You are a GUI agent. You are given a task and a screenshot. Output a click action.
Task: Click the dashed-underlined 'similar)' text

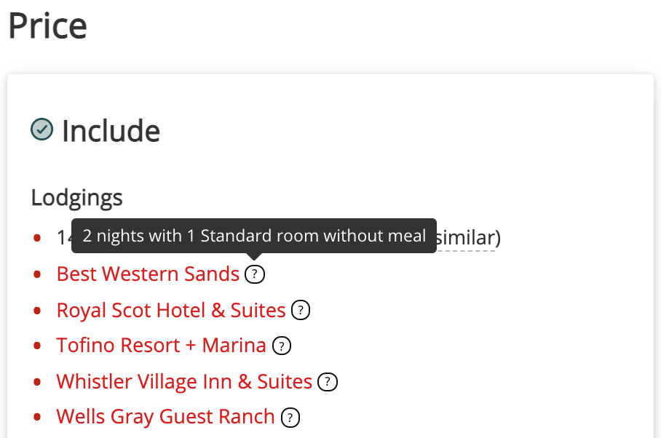tap(468, 238)
